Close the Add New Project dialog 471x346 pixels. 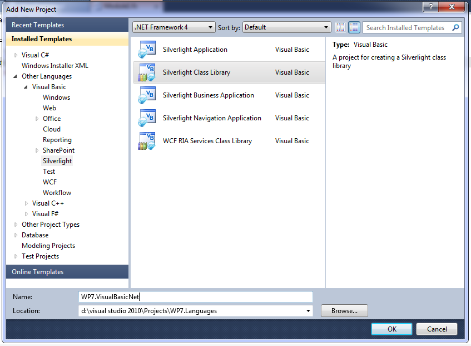pyautogui.click(x=452, y=7)
